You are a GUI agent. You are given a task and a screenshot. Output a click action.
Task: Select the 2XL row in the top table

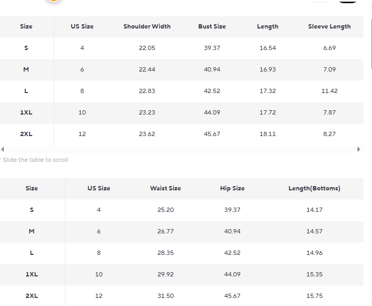click(26, 134)
